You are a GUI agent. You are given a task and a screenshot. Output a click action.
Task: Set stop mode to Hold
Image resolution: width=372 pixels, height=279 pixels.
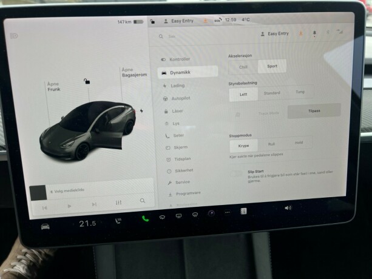tap(299, 143)
